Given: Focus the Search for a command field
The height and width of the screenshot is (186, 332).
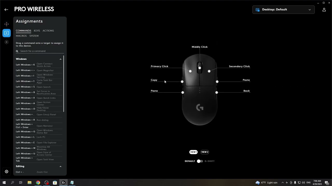Looking at the screenshot, I should point(40,51).
